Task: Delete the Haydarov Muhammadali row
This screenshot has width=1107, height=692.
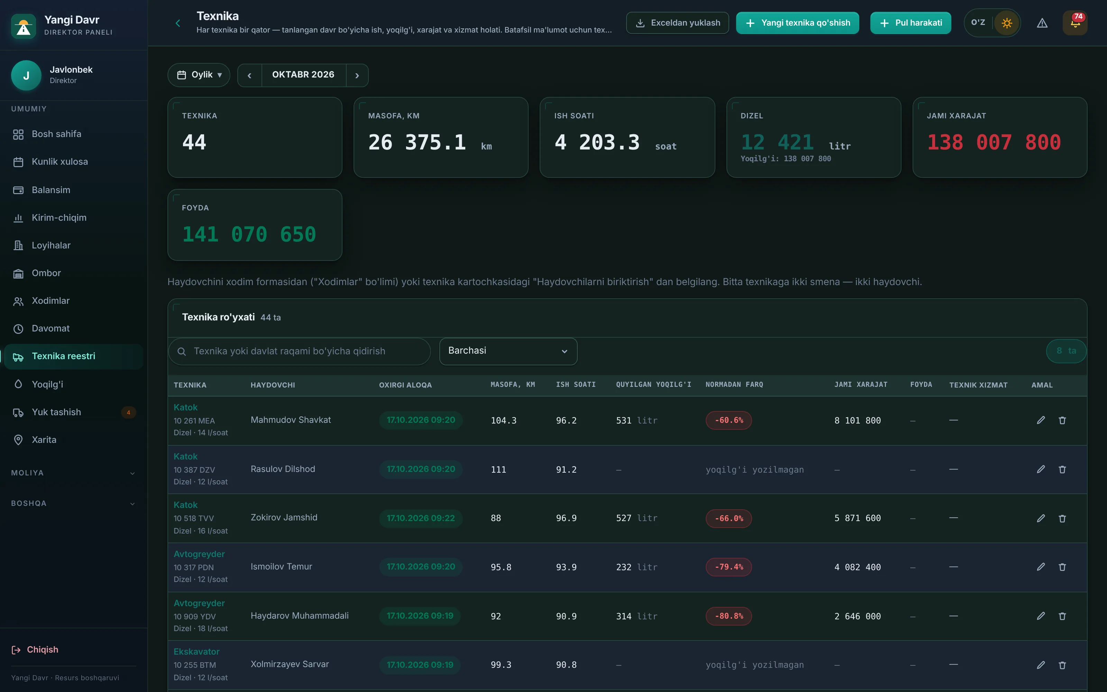Action: coord(1062,616)
